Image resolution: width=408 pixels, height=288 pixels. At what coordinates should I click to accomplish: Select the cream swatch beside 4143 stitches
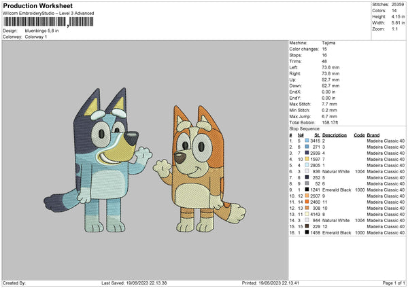pyautogui.click(x=307, y=214)
